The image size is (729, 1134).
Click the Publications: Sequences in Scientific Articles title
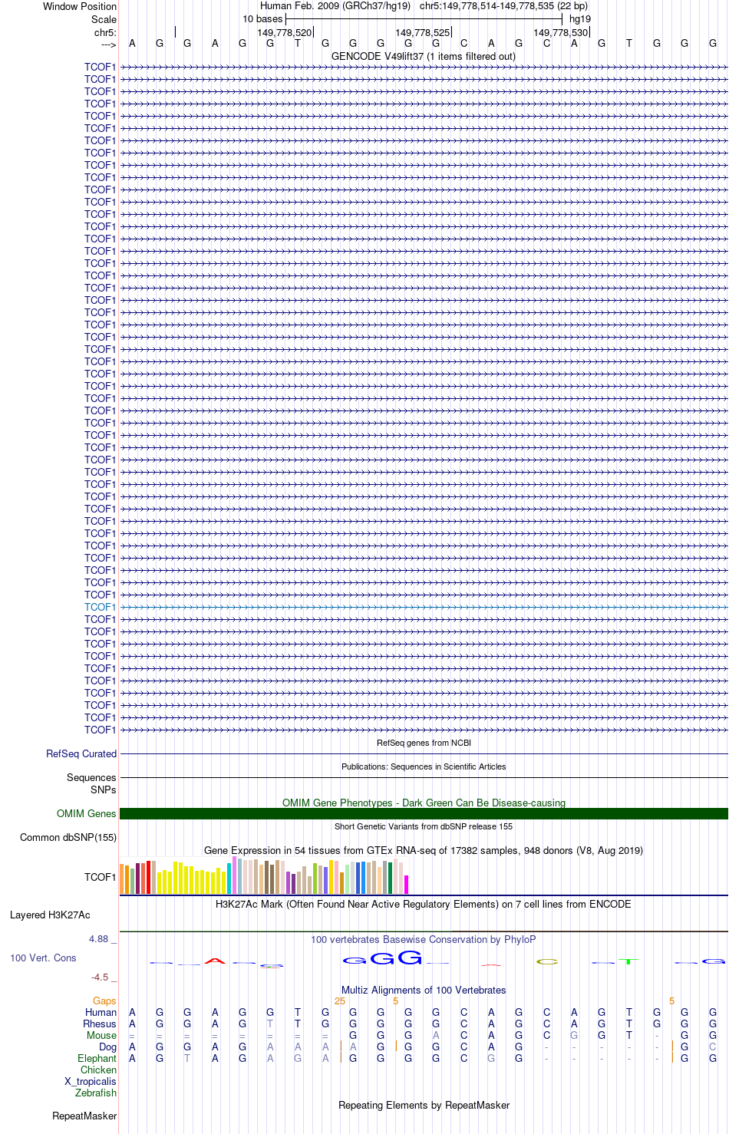point(424,766)
